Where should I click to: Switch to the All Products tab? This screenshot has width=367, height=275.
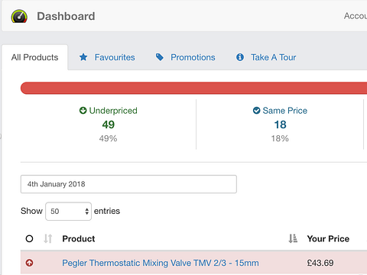pos(34,57)
